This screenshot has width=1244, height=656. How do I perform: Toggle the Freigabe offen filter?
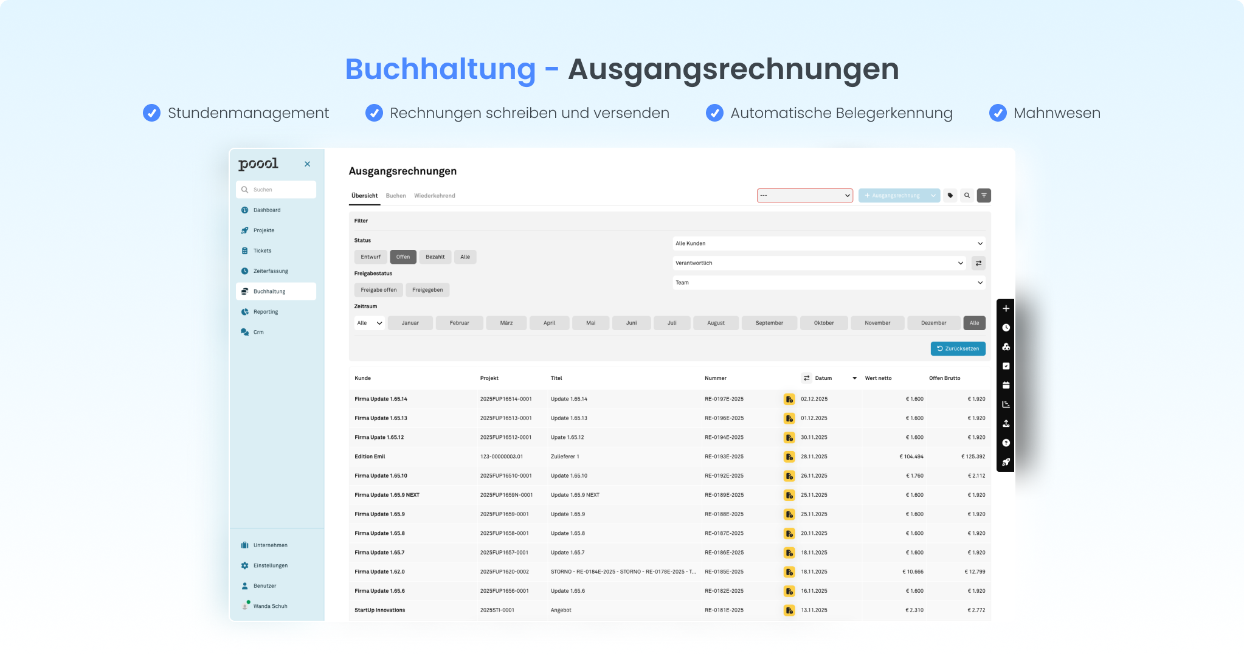click(379, 290)
